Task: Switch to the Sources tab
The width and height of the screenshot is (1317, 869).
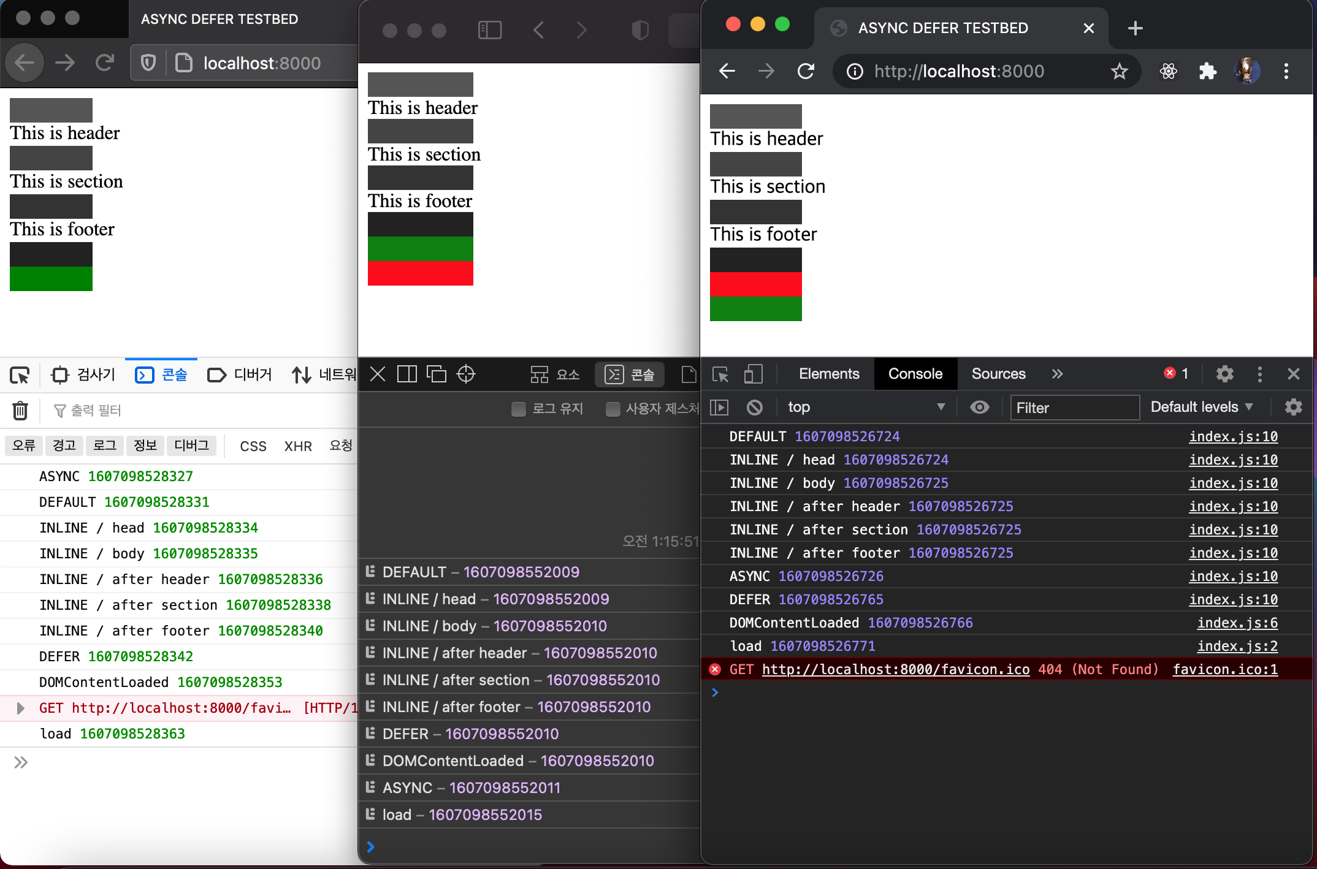Action: point(998,374)
